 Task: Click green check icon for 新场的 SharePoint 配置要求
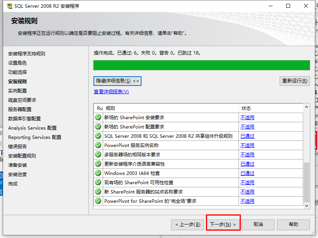(98, 127)
